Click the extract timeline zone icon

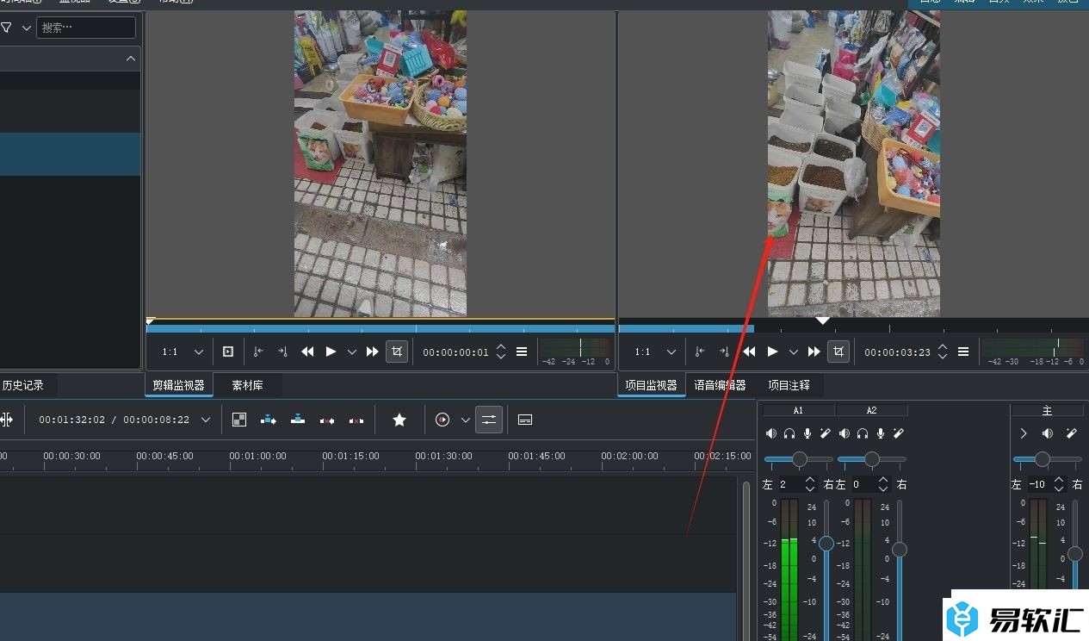pos(327,420)
